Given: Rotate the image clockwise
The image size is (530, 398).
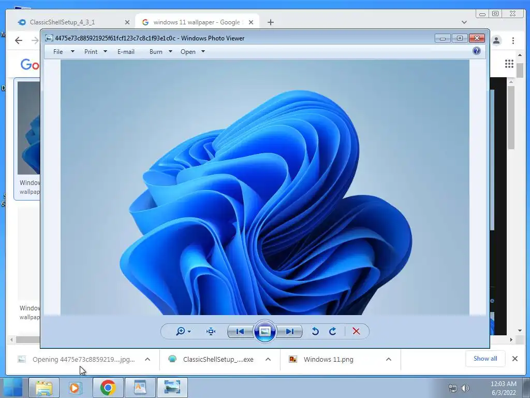Looking at the screenshot, I should point(333,331).
